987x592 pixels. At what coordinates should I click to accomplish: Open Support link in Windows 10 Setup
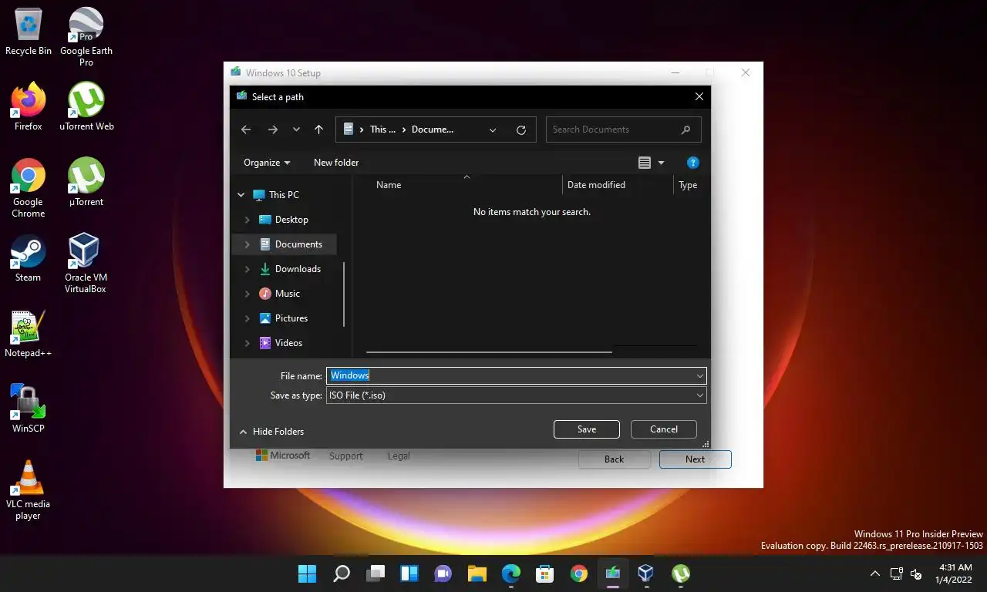(346, 456)
